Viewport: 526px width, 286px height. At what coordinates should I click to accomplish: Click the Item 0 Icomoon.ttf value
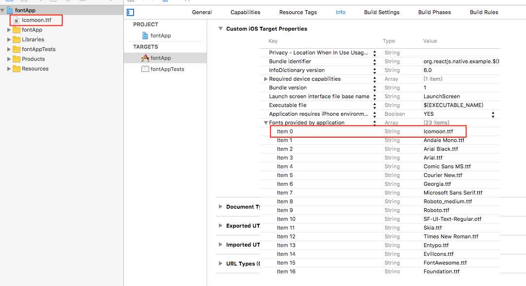tap(438, 131)
